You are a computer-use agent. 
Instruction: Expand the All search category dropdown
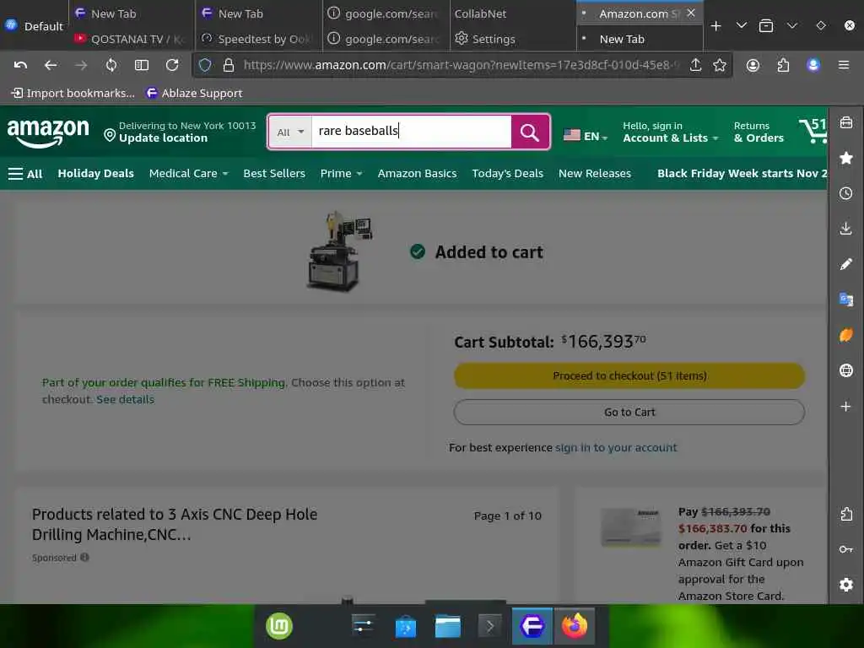coord(290,132)
